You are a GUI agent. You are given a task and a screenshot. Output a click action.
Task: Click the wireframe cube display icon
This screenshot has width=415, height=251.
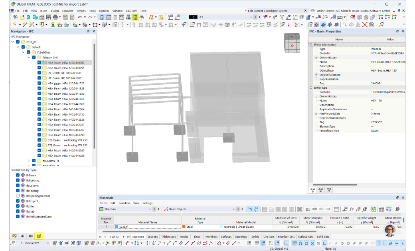pos(359,17)
